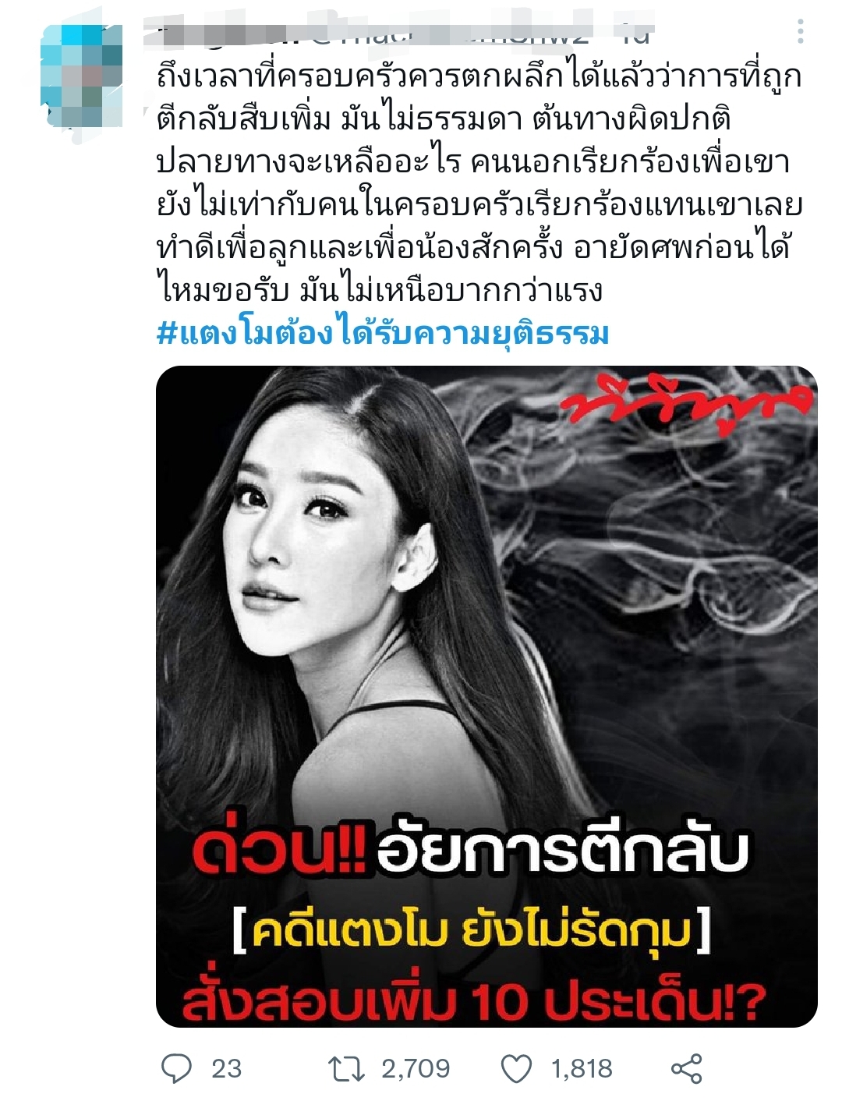Click the tweet line starting ไหมขอรับ

point(380,291)
